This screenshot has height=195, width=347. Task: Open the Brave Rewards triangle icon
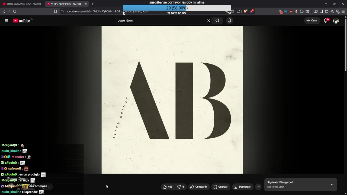click(252, 11)
